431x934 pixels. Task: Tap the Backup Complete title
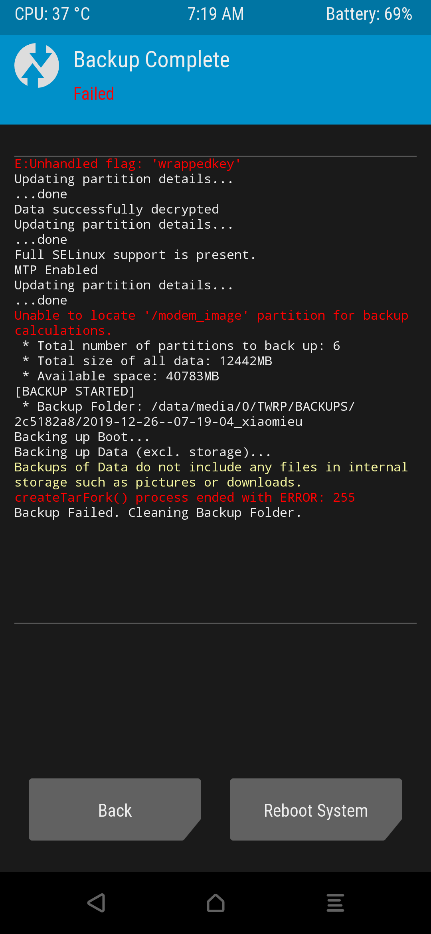click(x=152, y=60)
